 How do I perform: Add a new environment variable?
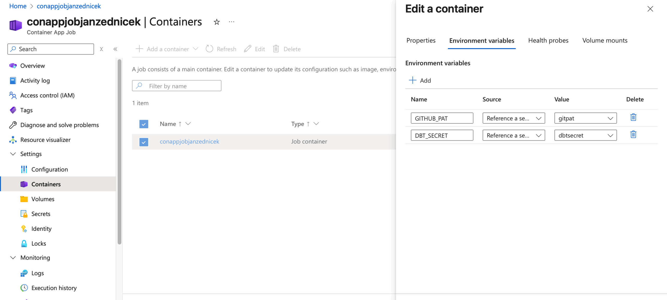[x=420, y=80]
